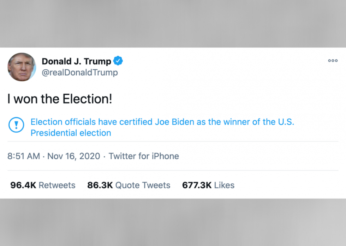Click the exclamation info circle icon
Viewport: 346px width, 246px height.
click(16, 125)
